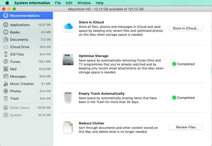This screenshot has width=212, height=146.
Task: Click the Applications icon in sidebar
Action: [6, 25]
